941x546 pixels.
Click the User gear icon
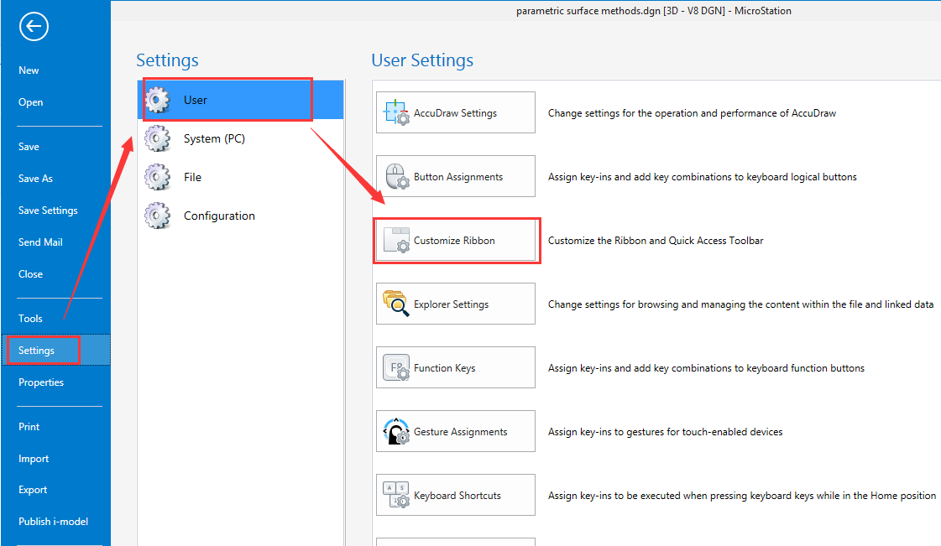(158, 100)
